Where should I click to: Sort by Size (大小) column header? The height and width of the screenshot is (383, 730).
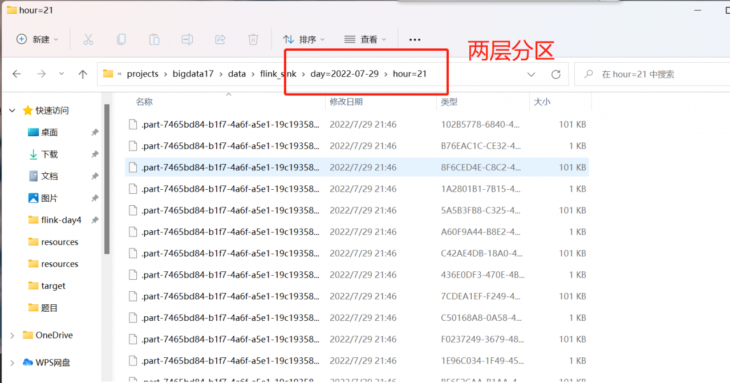(542, 101)
